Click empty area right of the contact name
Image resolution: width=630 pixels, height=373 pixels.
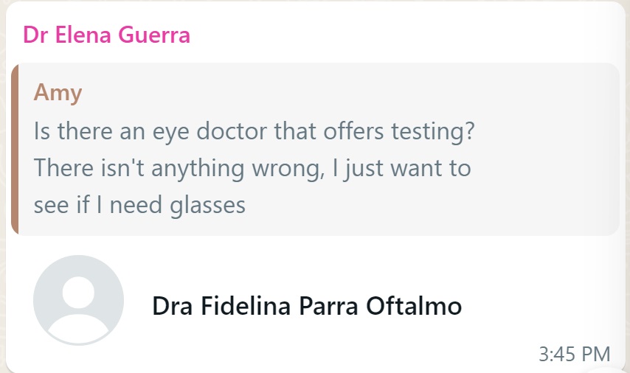[539, 305]
